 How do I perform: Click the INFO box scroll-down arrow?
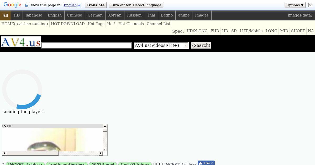(x=105, y=149)
